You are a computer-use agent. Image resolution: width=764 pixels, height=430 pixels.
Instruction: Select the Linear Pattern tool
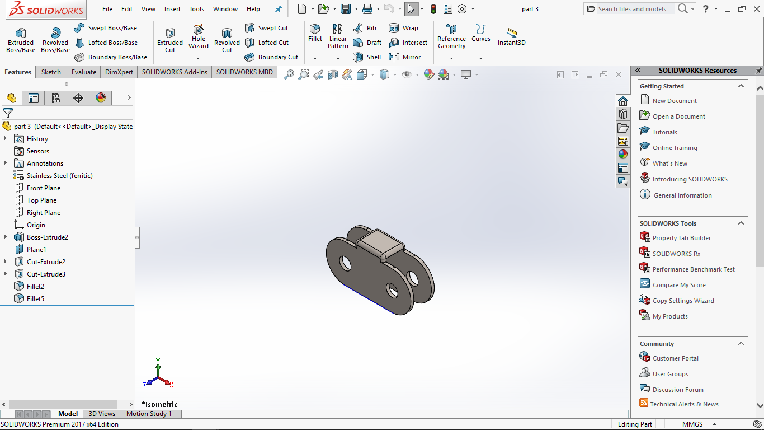[x=338, y=37]
